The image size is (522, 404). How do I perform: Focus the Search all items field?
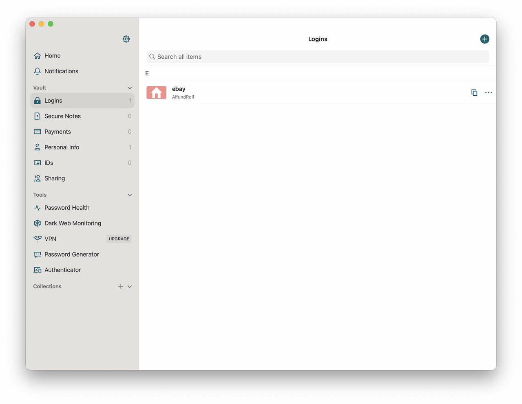pyautogui.click(x=318, y=57)
